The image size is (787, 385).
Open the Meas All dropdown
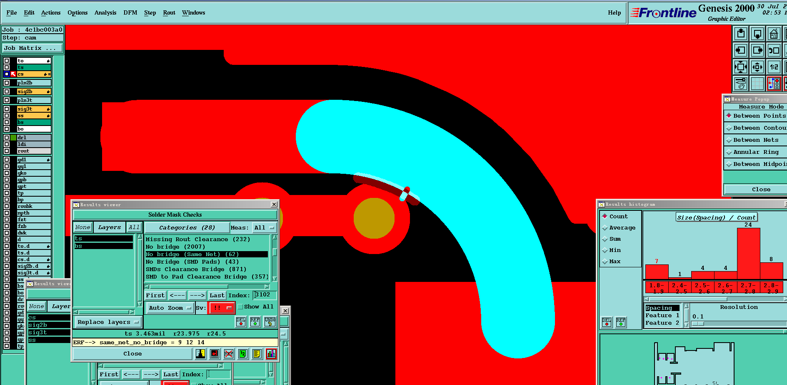coord(265,228)
